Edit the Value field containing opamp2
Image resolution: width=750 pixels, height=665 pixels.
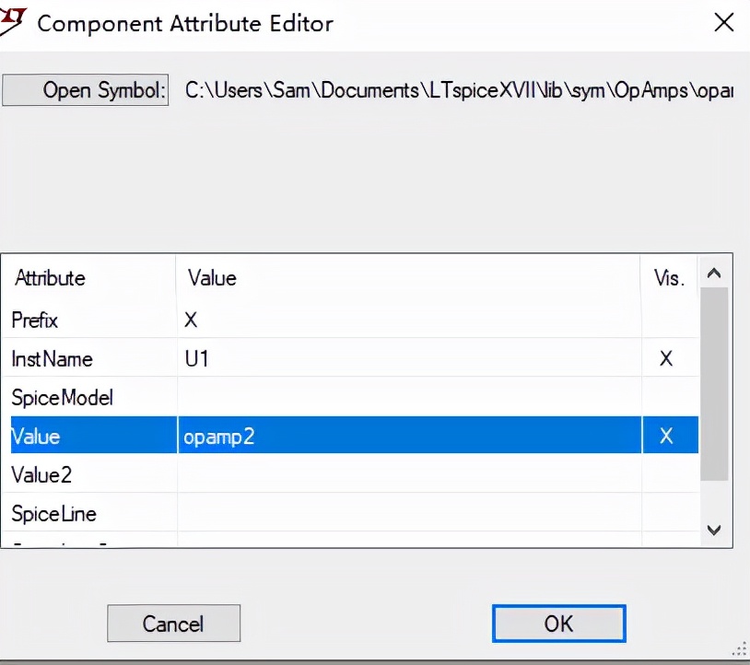pyautogui.click(x=405, y=436)
